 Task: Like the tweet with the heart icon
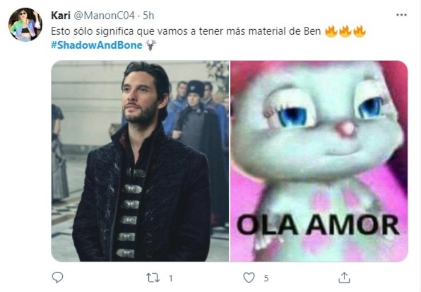(249, 278)
